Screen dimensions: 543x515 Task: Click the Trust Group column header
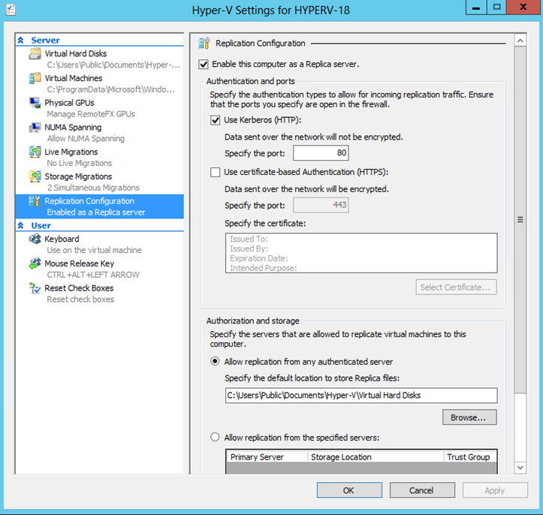click(x=470, y=457)
